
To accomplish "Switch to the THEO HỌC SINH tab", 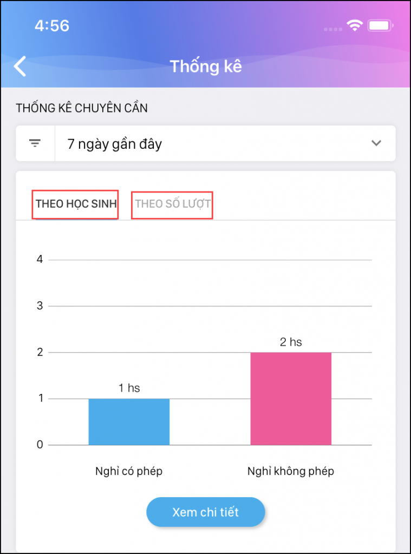I will pyautogui.click(x=75, y=205).
